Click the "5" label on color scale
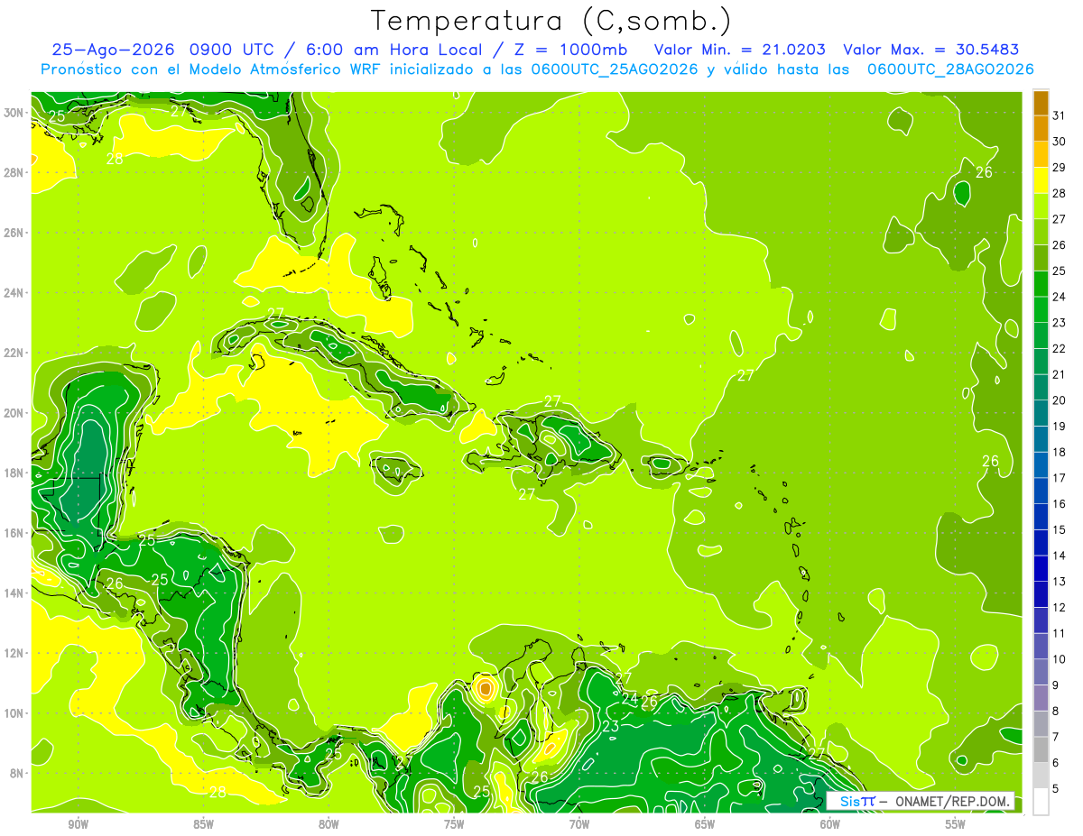 1056,788
